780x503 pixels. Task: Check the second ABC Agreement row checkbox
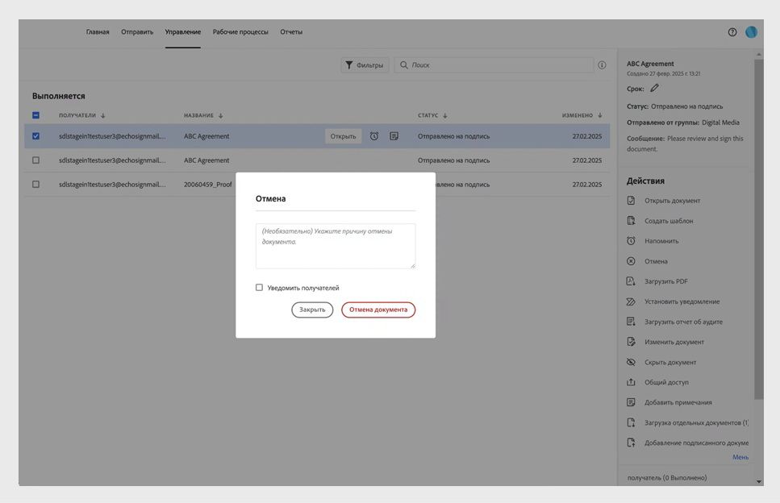click(x=35, y=160)
